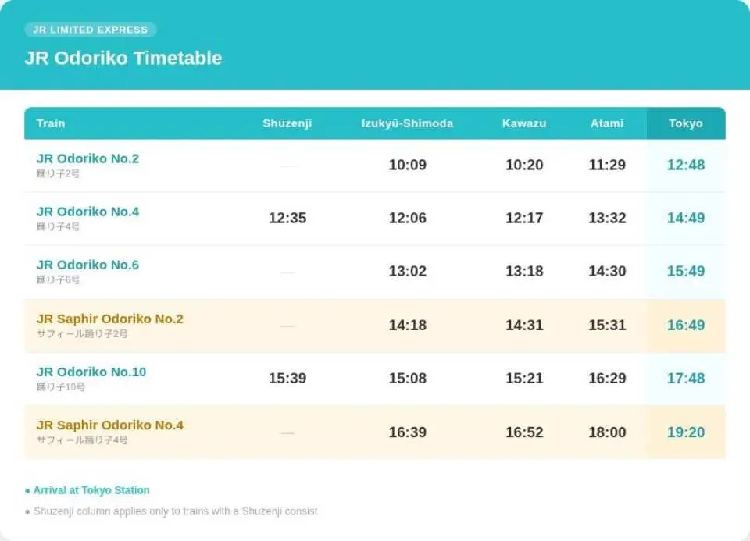The height and width of the screenshot is (541, 750).
Task: Click the JR Odoriko Timetable title
Action: (123, 58)
